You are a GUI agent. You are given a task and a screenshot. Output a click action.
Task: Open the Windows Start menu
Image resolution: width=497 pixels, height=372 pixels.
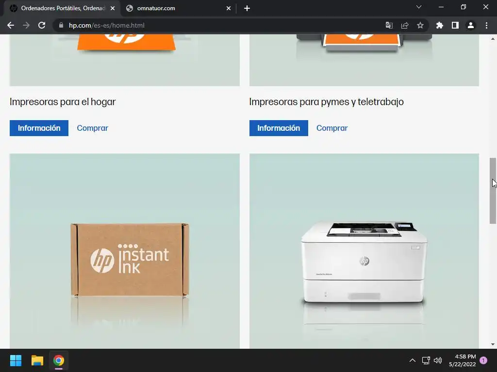(16, 360)
